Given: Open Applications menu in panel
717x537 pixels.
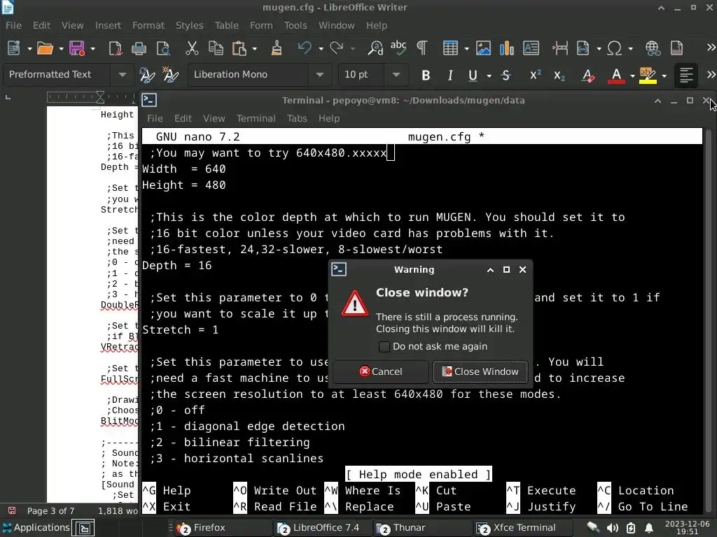Looking at the screenshot, I should (36, 527).
